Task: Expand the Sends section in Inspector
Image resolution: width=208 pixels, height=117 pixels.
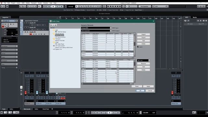Action: click(x=9, y=54)
